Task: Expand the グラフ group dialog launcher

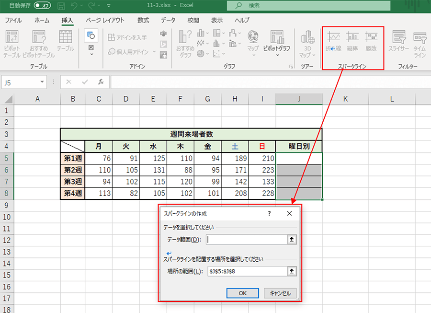Action: [291, 67]
